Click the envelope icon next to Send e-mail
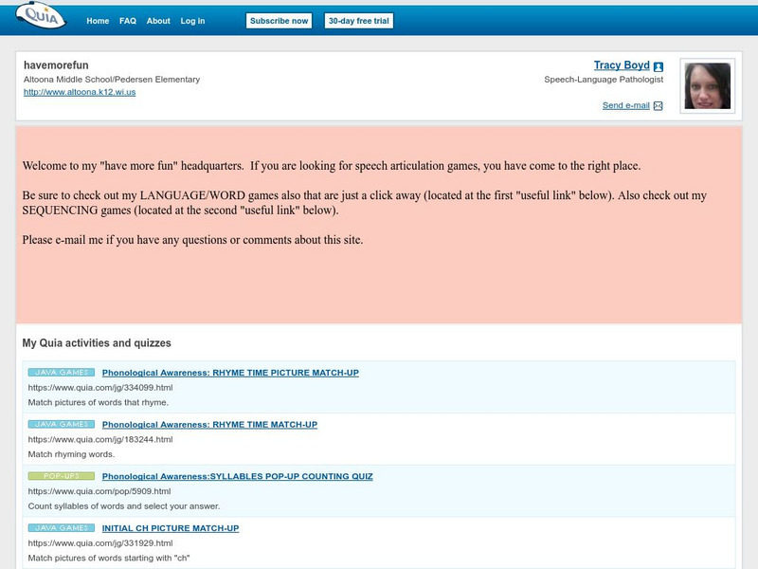The width and height of the screenshot is (758, 569). tap(659, 106)
